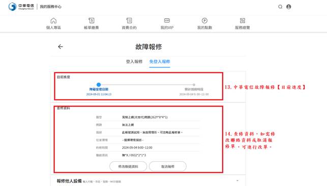
Task: Open 服務總覽 services grid icon
Action: pyautogui.click(x=243, y=21)
